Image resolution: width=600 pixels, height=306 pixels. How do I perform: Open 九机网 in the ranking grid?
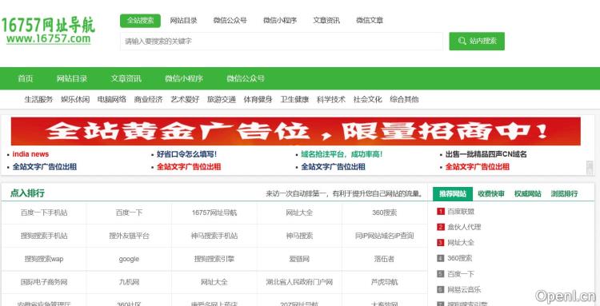129,283
